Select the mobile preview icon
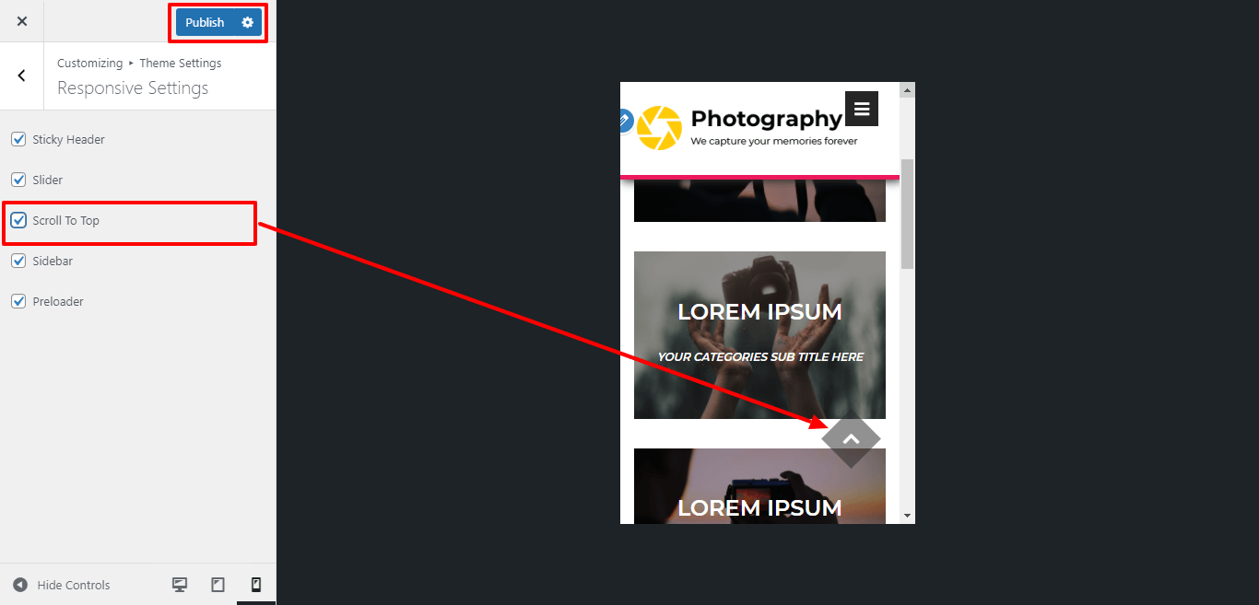The width and height of the screenshot is (1259, 605). (256, 585)
